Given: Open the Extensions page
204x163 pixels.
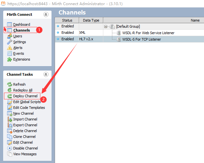Looking at the screenshot, I should pyautogui.click(x=22, y=59).
